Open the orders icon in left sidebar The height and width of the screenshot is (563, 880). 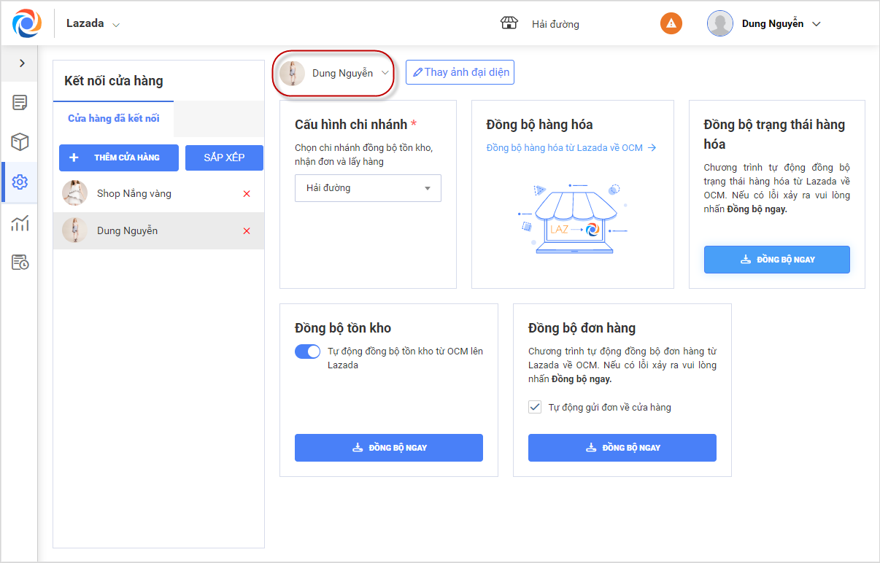click(x=20, y=102)
